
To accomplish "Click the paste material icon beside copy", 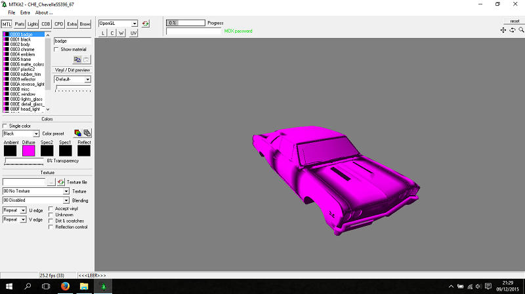I will 86,60.
